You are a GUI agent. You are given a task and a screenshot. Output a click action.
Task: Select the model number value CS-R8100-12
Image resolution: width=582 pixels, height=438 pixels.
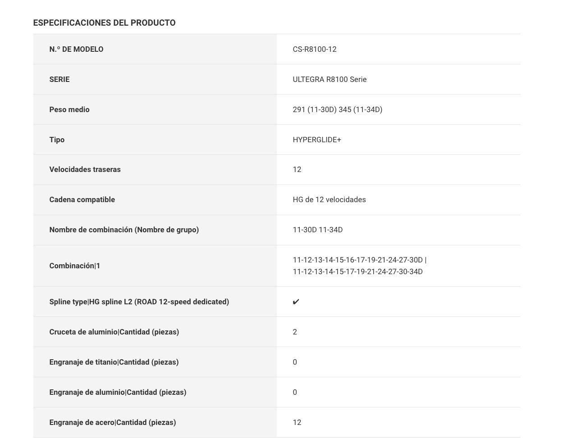pyautogui.click(x=314, y=50)
